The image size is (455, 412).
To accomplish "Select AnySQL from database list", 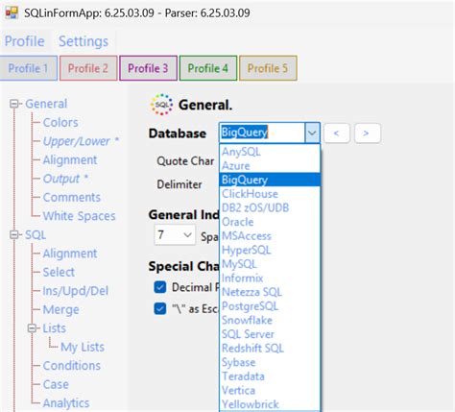I will (270, 152).
